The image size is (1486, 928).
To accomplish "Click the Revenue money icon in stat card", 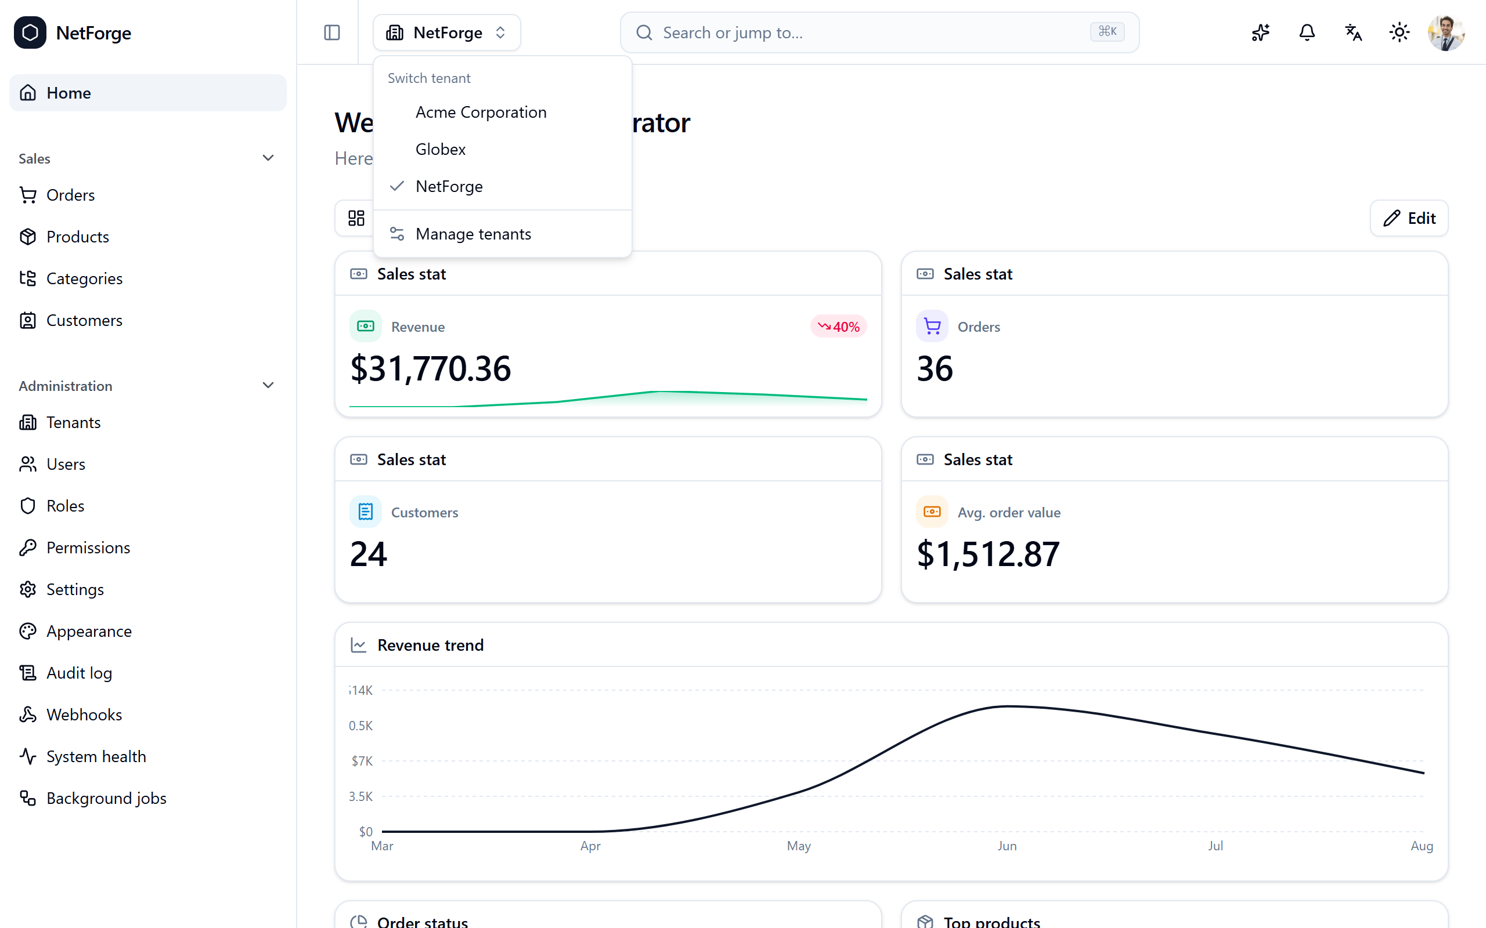I will pos(365,326).
